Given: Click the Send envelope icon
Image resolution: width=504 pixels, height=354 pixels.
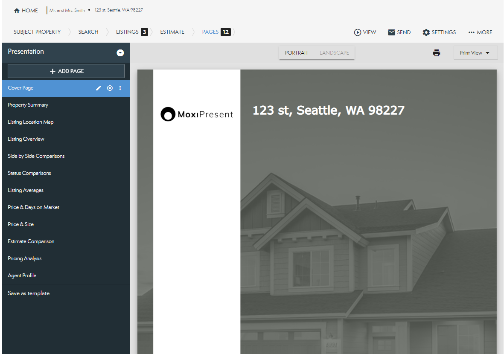Looking at the screenshot, I should tap(391, 32).
